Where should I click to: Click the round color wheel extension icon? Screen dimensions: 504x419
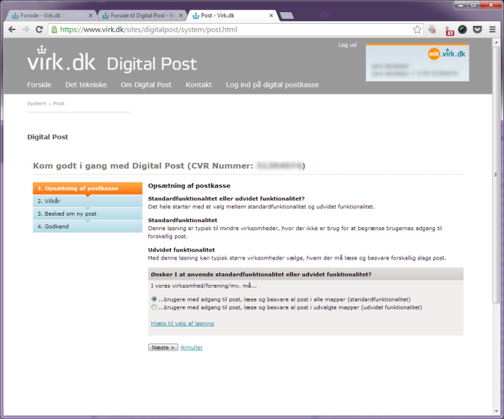(x=462, y=30)
